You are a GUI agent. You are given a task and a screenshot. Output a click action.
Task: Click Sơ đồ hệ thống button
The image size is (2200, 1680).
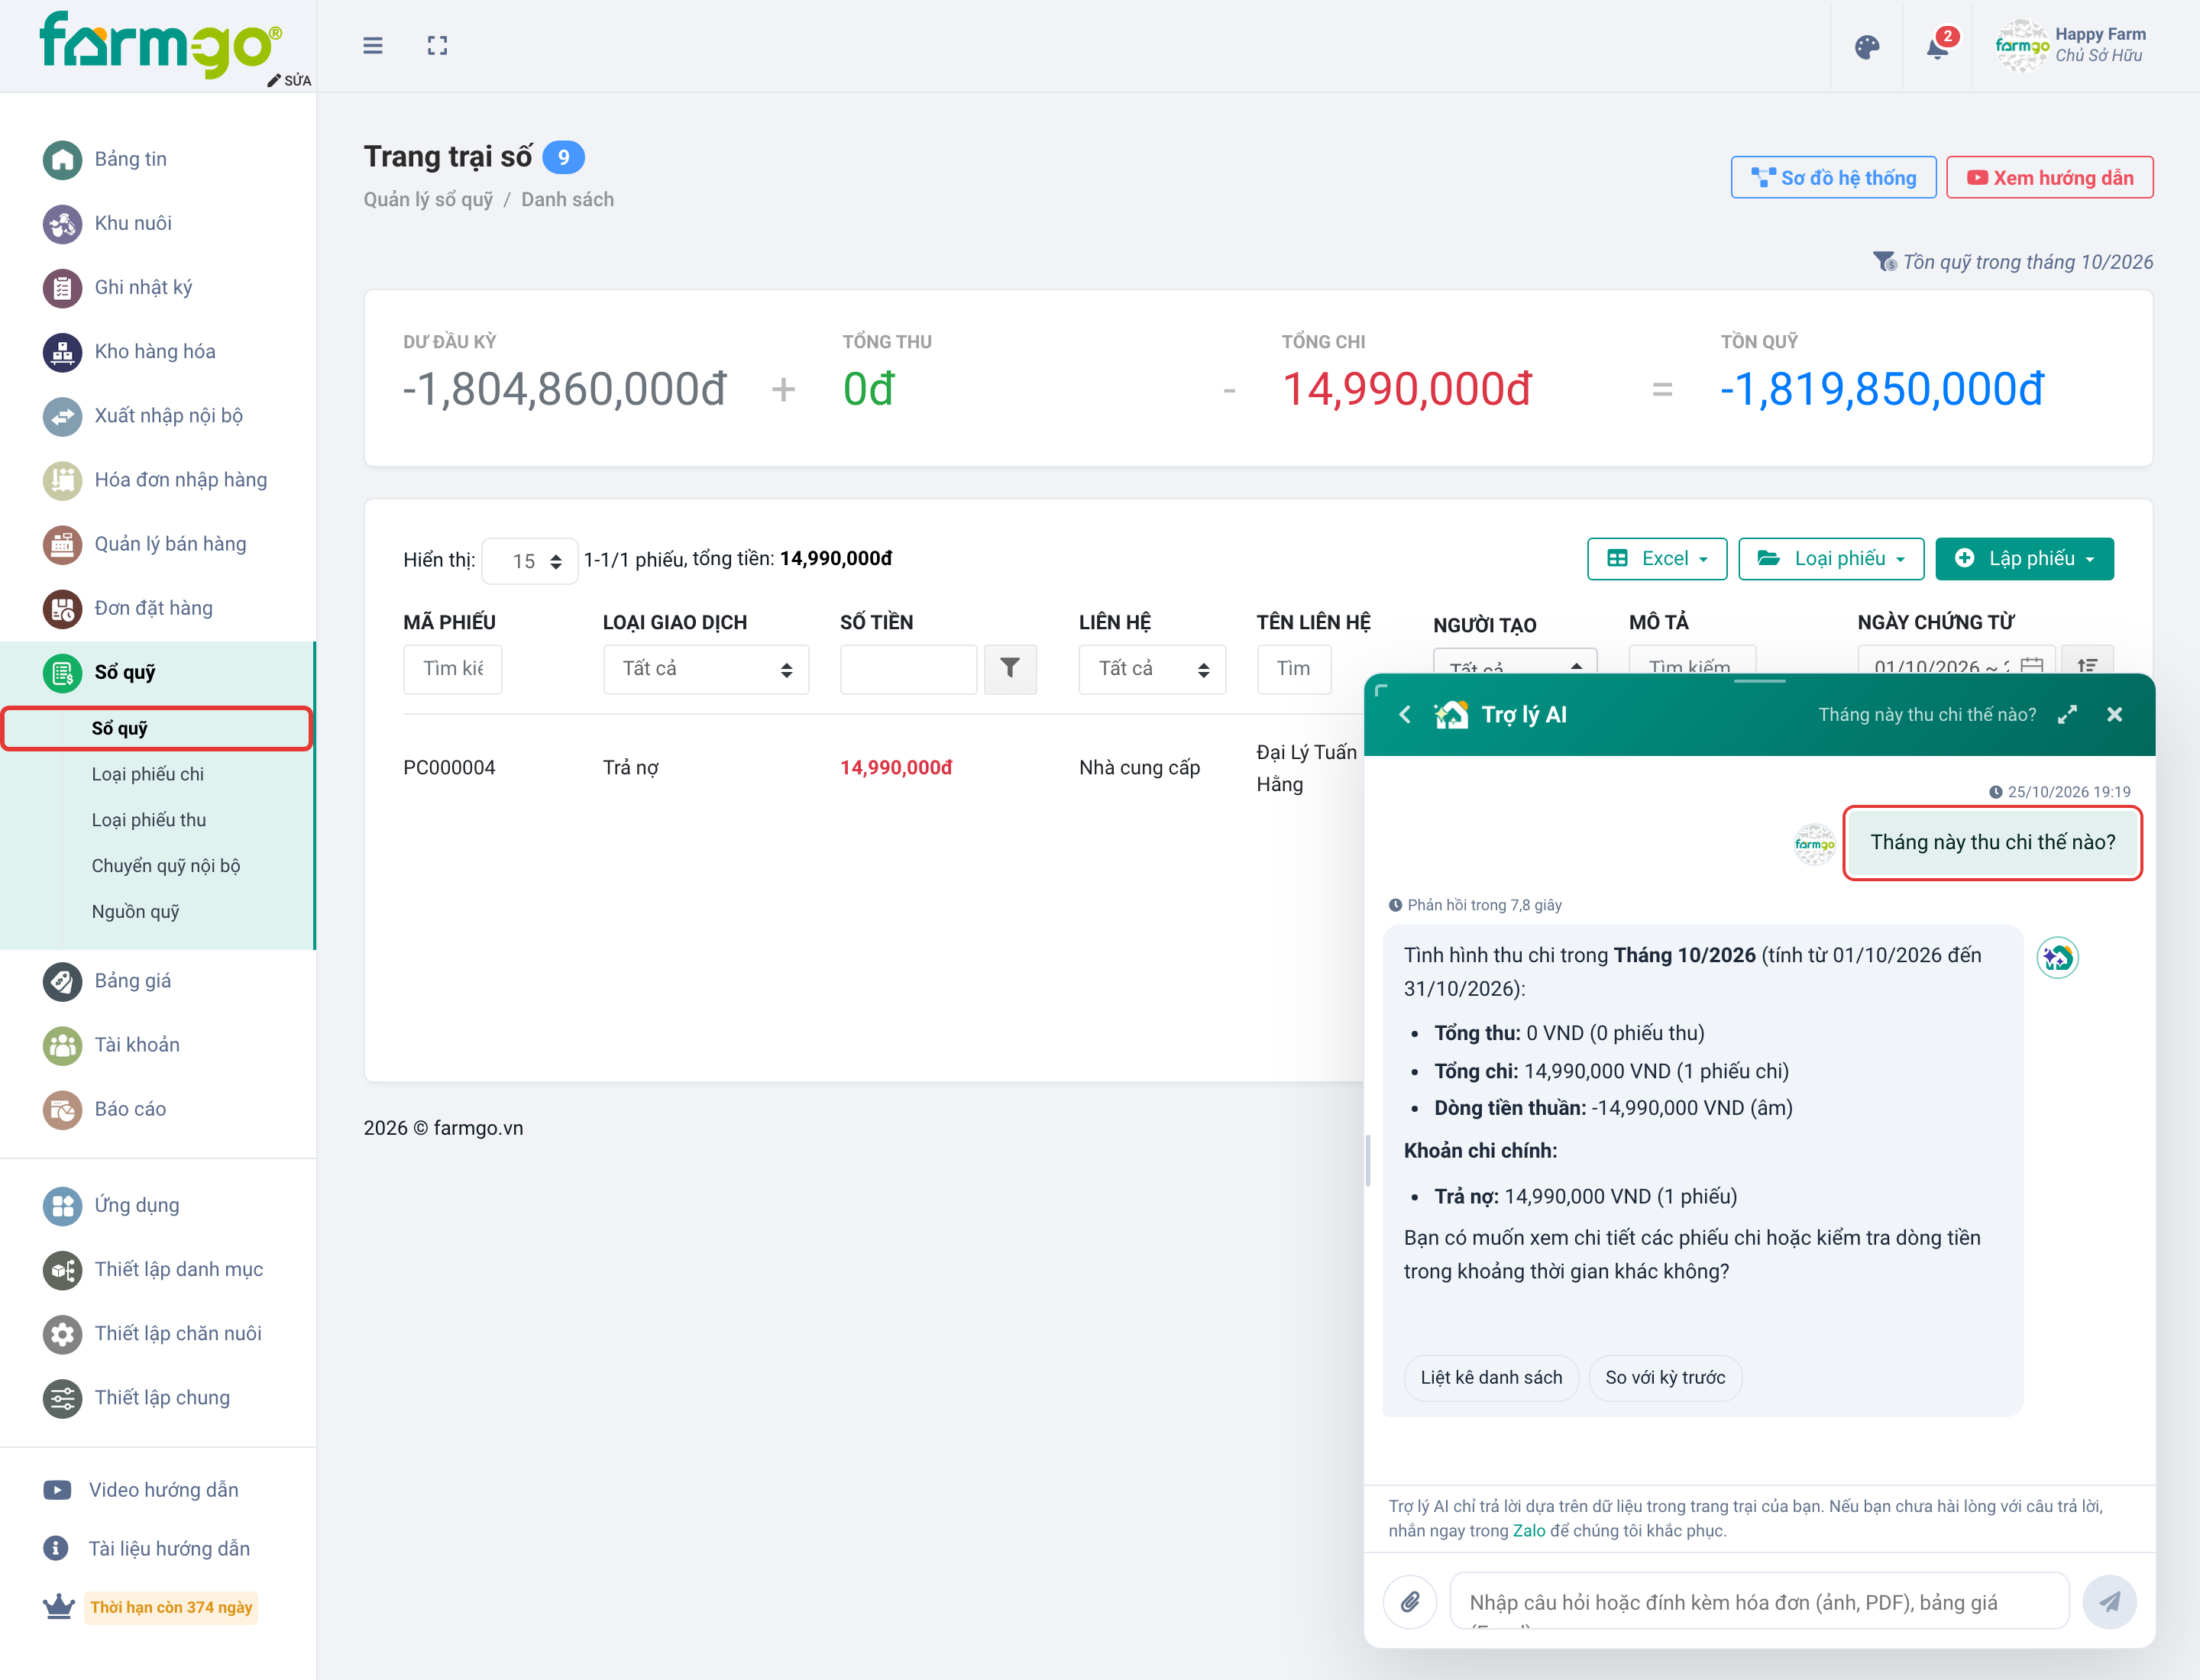tap(1834, 177)
